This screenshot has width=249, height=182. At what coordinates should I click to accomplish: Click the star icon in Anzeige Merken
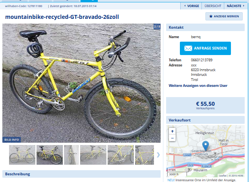point(211,17)
